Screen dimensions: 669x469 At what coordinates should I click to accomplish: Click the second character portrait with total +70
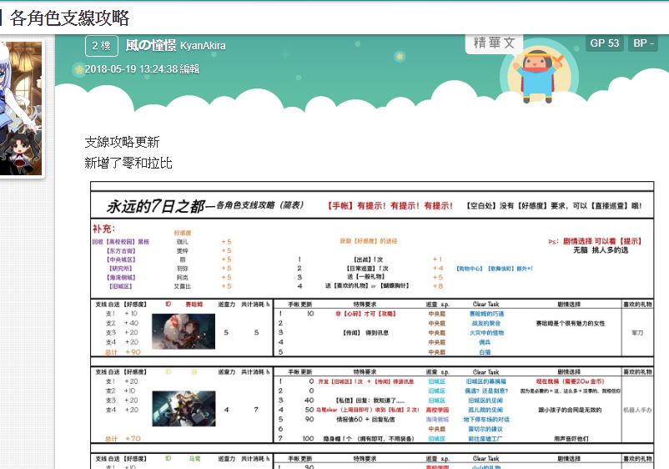coord(184,408)
